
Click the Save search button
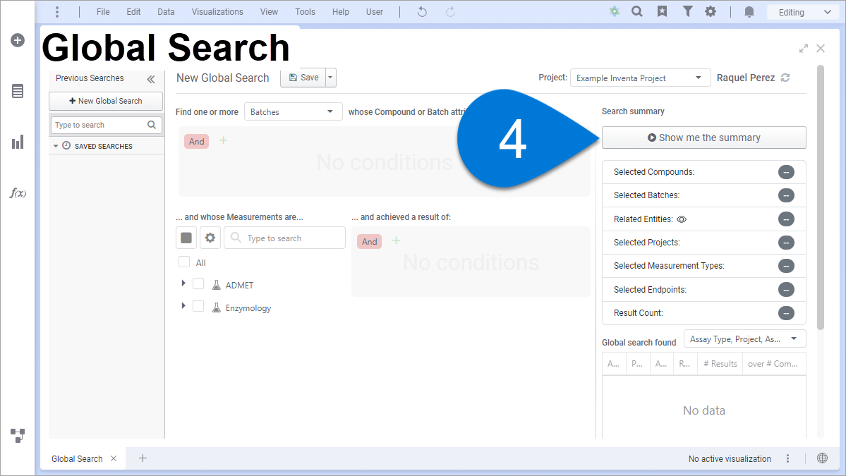[x=304, y=78]
